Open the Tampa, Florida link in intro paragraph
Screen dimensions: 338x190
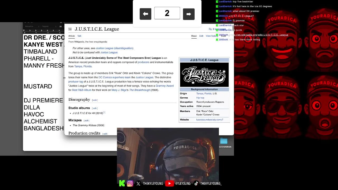coord(83,66)
